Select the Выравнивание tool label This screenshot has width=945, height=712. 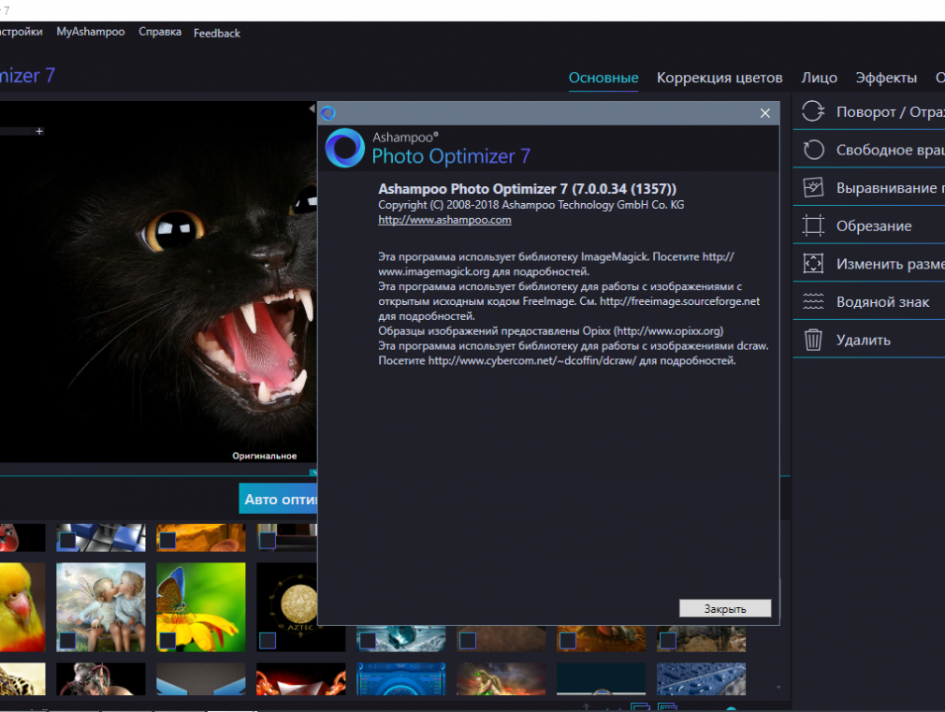click(x=890, y=188)
